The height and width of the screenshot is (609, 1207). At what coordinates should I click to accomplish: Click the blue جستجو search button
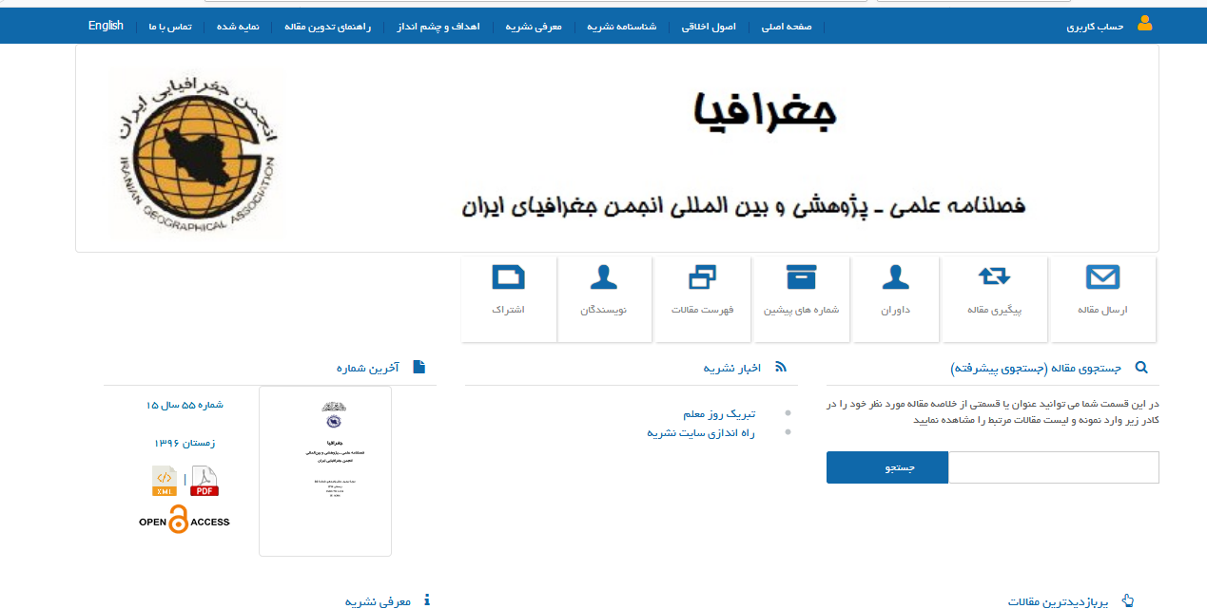887,467
